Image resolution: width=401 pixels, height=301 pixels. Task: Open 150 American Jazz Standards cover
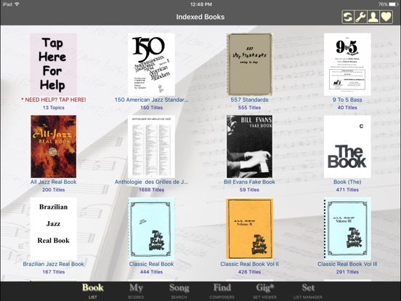[x=151, y=64]
